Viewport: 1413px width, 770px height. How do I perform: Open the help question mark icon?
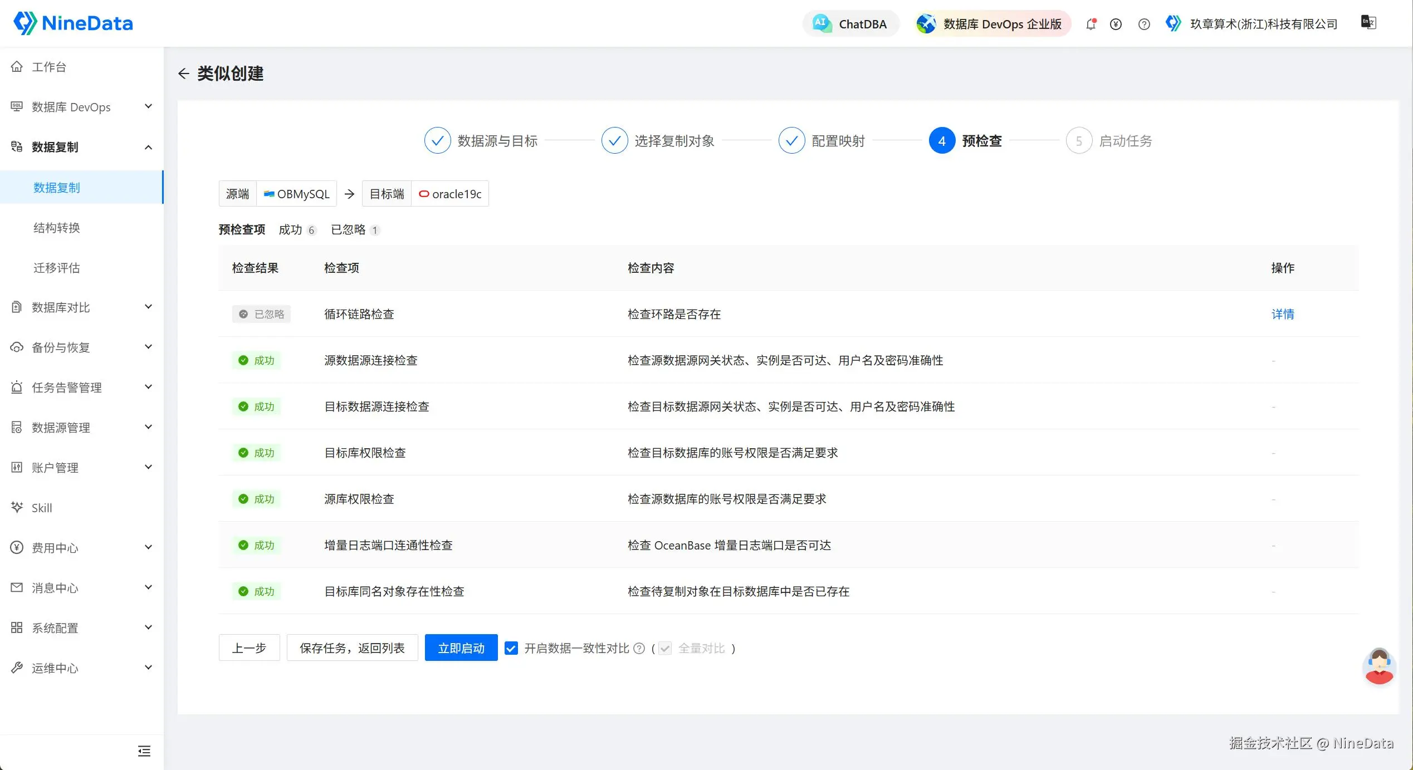pyautogui.click(x=1144, y=24)
